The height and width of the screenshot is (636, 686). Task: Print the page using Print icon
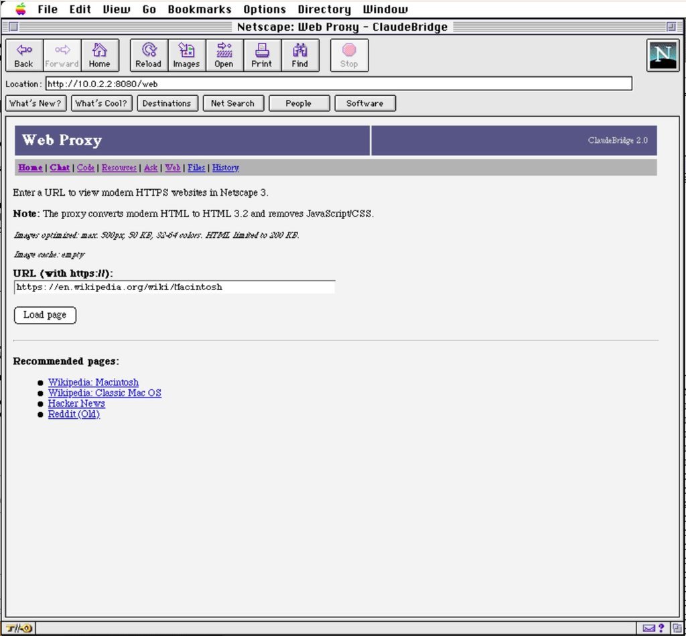pos(262,55)
